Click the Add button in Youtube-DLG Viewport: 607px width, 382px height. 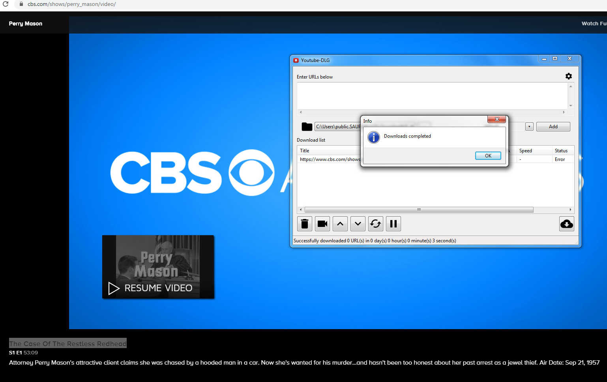[x=553, y=127]
